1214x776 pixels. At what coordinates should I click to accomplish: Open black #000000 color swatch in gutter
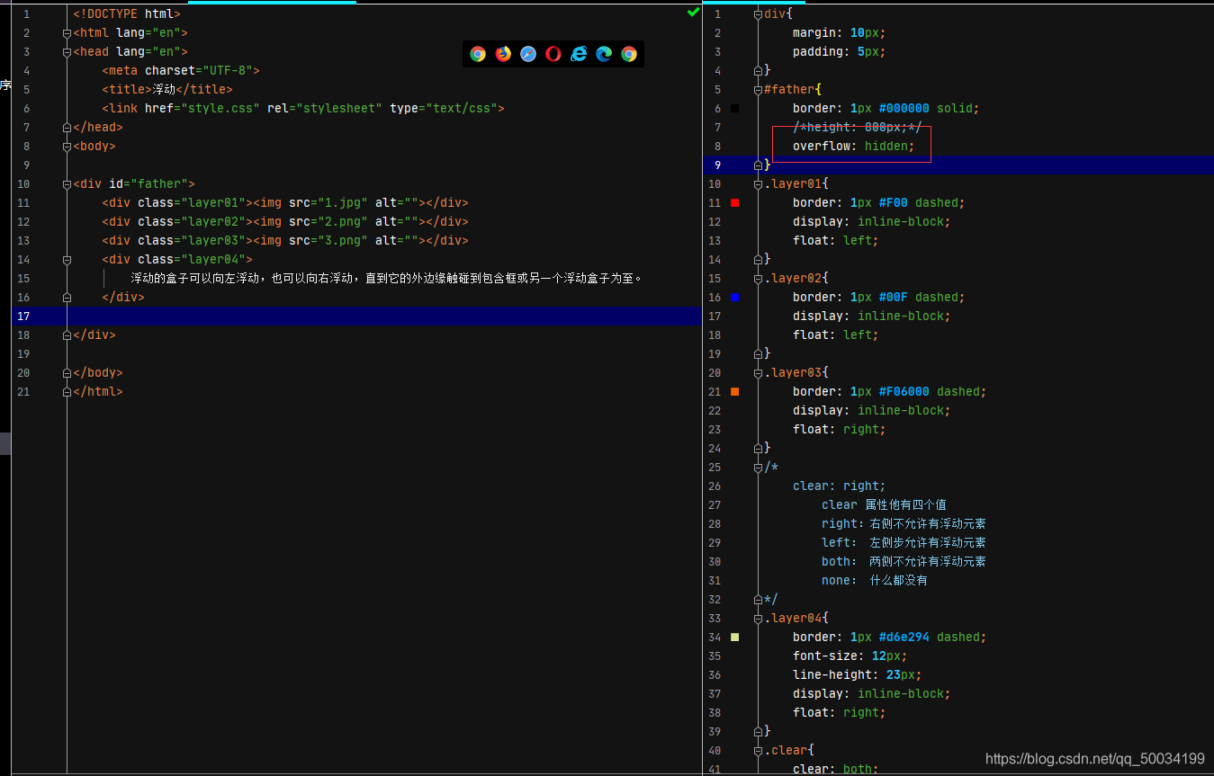735,109
